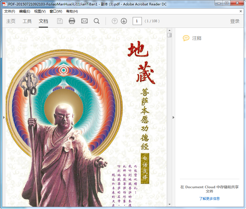Open the 窗口(W) menu

point(56,11)
